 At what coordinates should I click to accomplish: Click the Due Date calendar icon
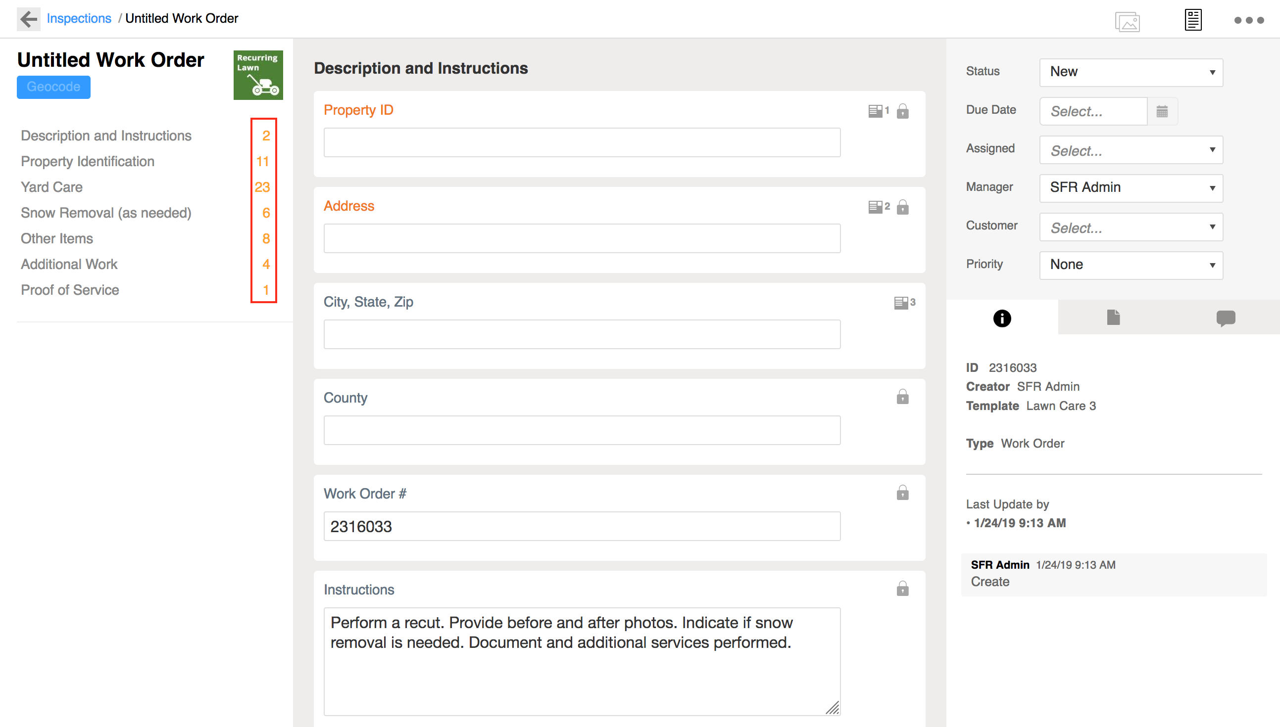[1162, 111]
